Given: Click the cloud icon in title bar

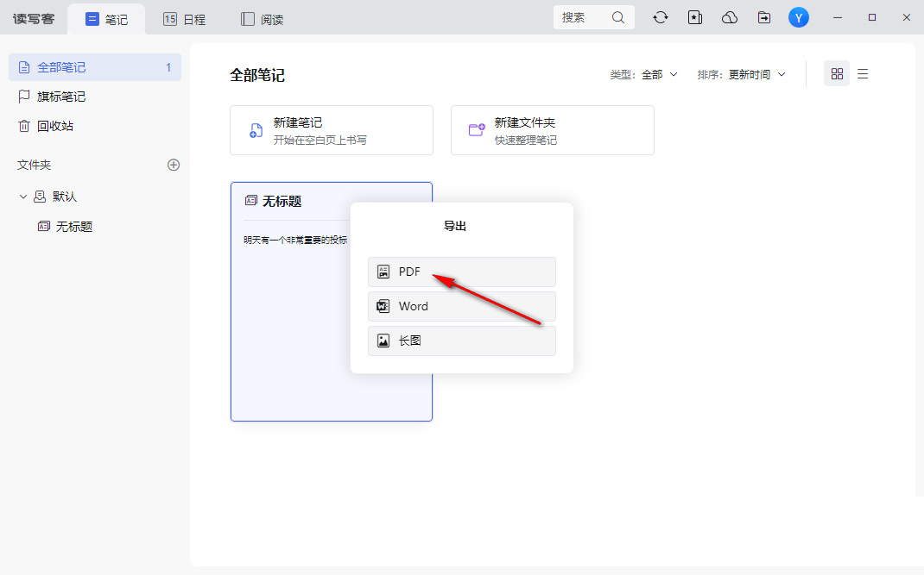Looking at the screenshot, I should (x=730, y=17).
